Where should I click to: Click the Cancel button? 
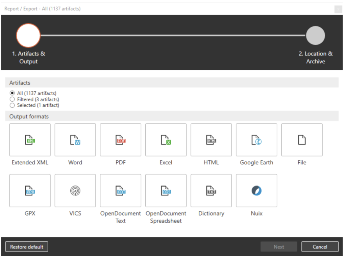pyautogui.click(x=320, y=247)
